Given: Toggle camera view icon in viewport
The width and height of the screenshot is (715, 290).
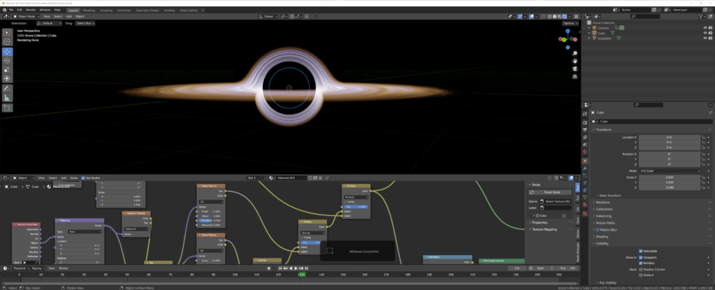Looking at the screenshot, I should (x=573, y=68).
